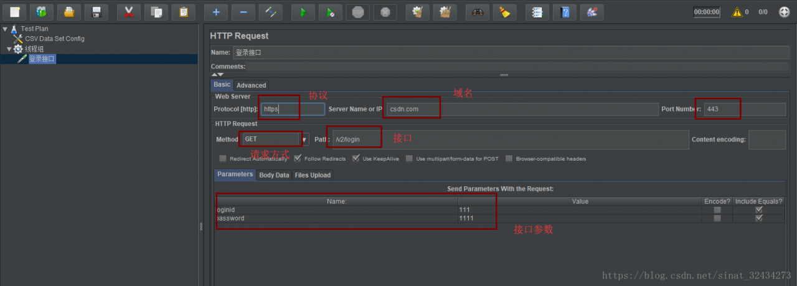797x286 pixels.
Task: Collapse the 线程组 tree arrow
Action: tap(9, 49)
